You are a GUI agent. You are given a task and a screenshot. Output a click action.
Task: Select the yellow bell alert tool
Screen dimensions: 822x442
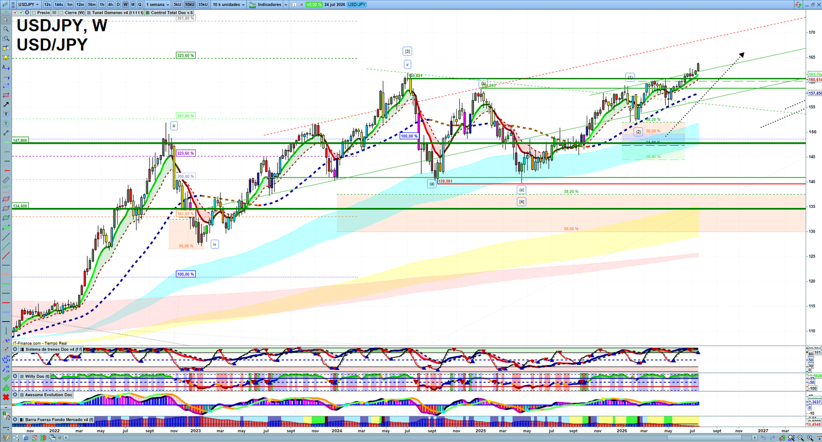click(6, 57)
